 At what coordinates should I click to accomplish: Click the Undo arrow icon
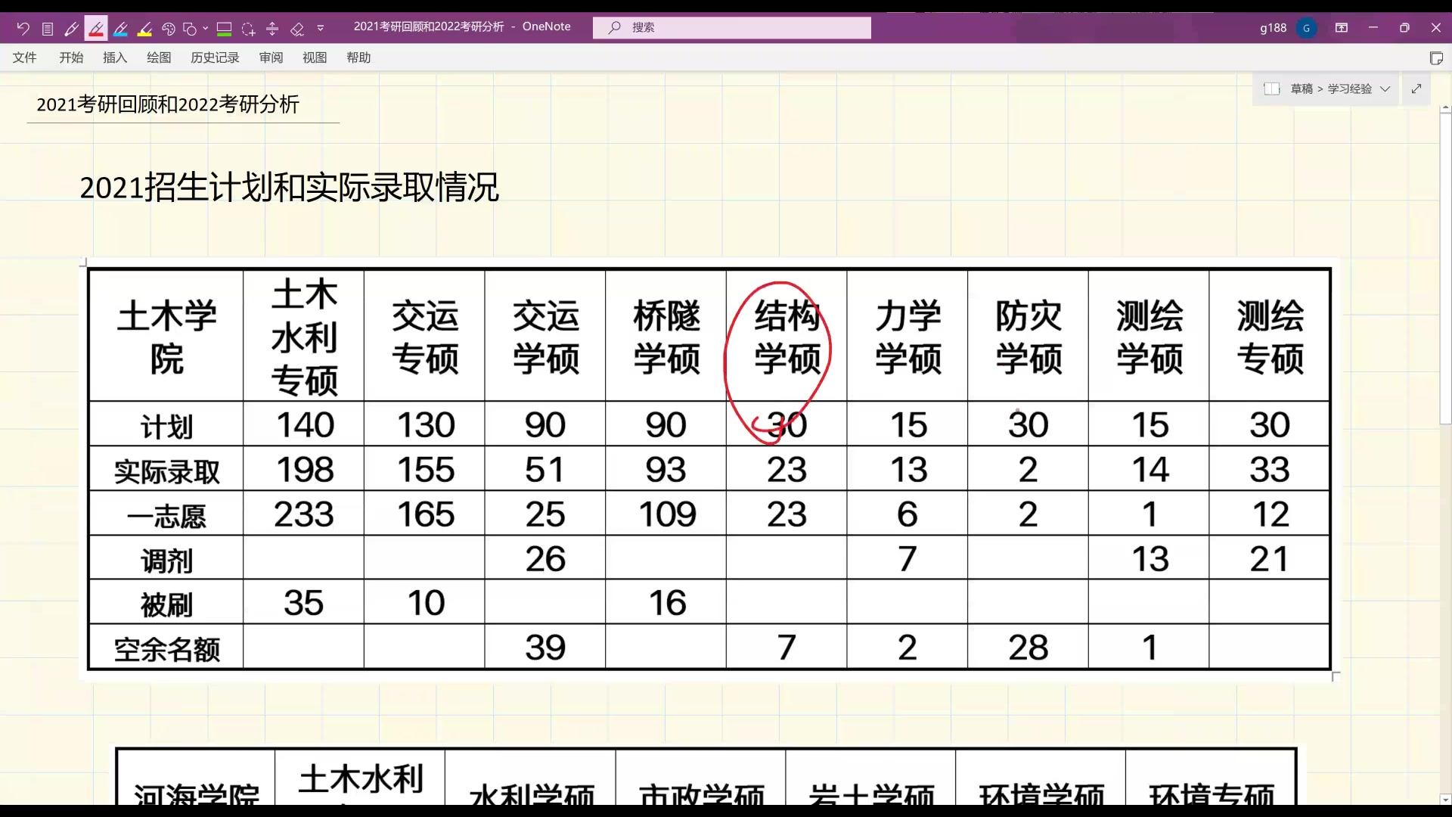pos(23,28)
